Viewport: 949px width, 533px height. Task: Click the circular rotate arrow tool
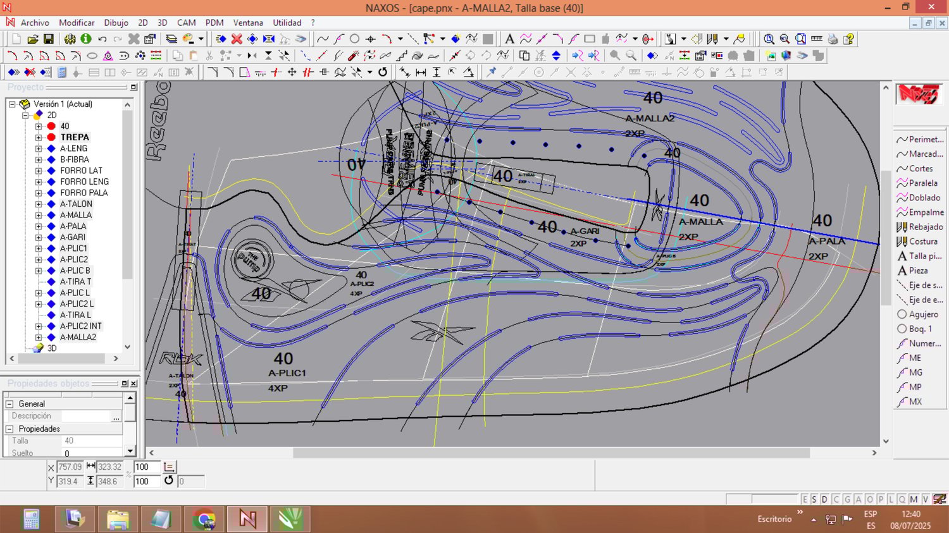tap(383, 72)
